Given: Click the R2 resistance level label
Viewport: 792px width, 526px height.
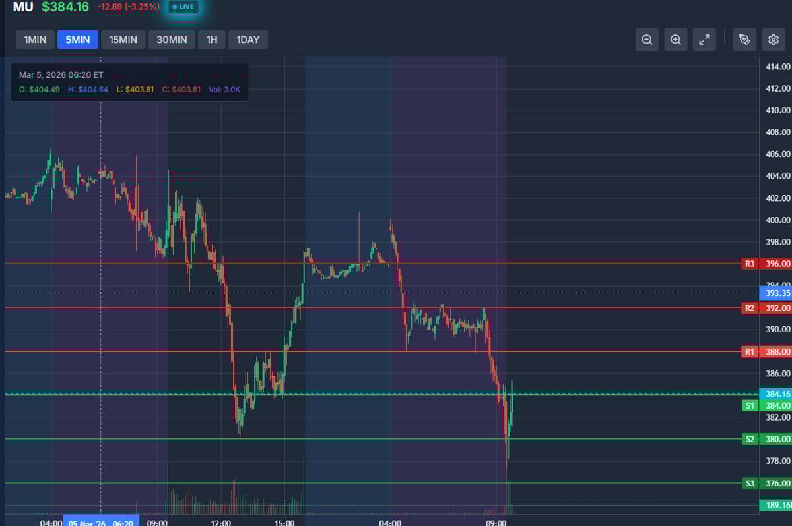Looking at the screenshot, I should 749,308.
